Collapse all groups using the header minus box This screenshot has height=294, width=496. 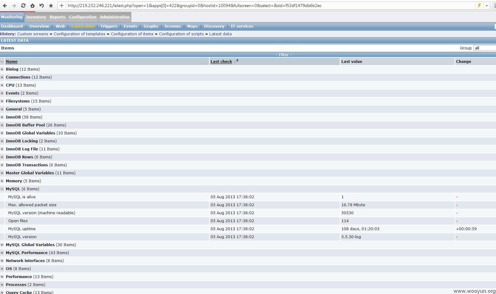(x=2, y=61)
